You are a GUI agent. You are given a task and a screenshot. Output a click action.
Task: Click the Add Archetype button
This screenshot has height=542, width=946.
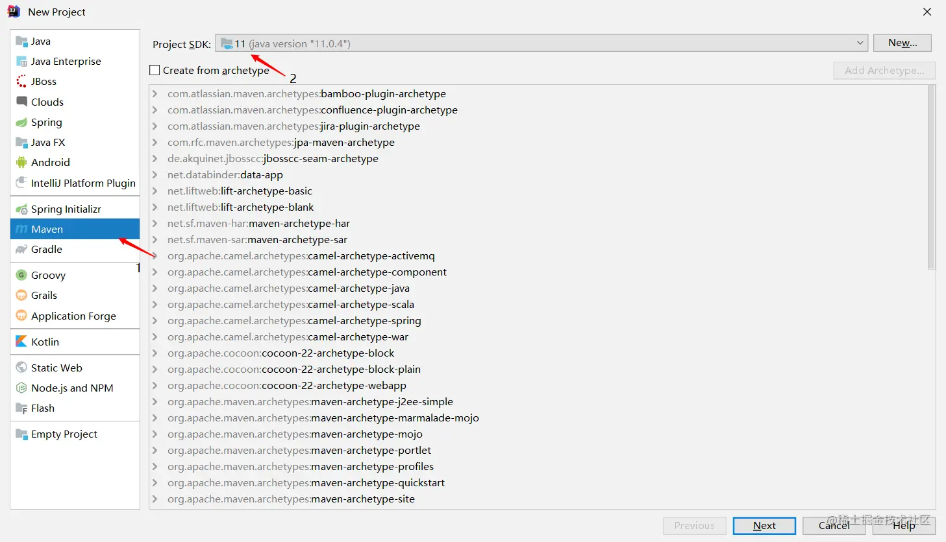[x=884, y=70]
